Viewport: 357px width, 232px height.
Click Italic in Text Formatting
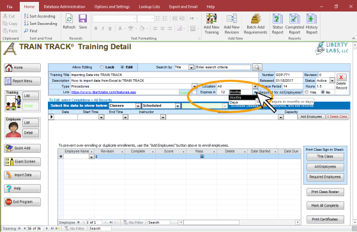(103, 29)
